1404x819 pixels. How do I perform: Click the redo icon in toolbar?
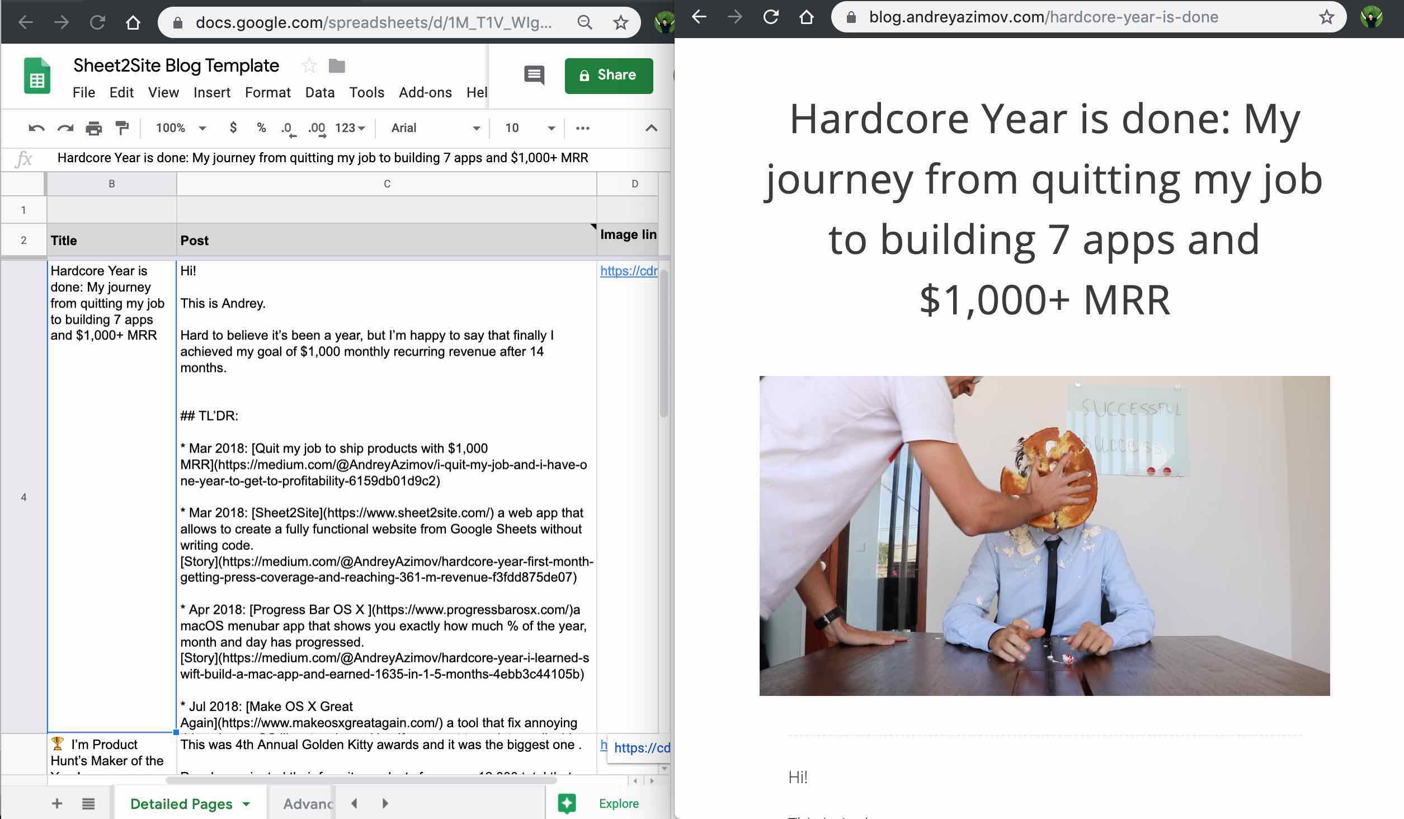(x=65, y=128)
